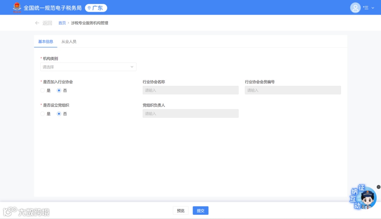Click the 全国统一规范电子税务局 title
Screen dimensions: 381x219
53,8
